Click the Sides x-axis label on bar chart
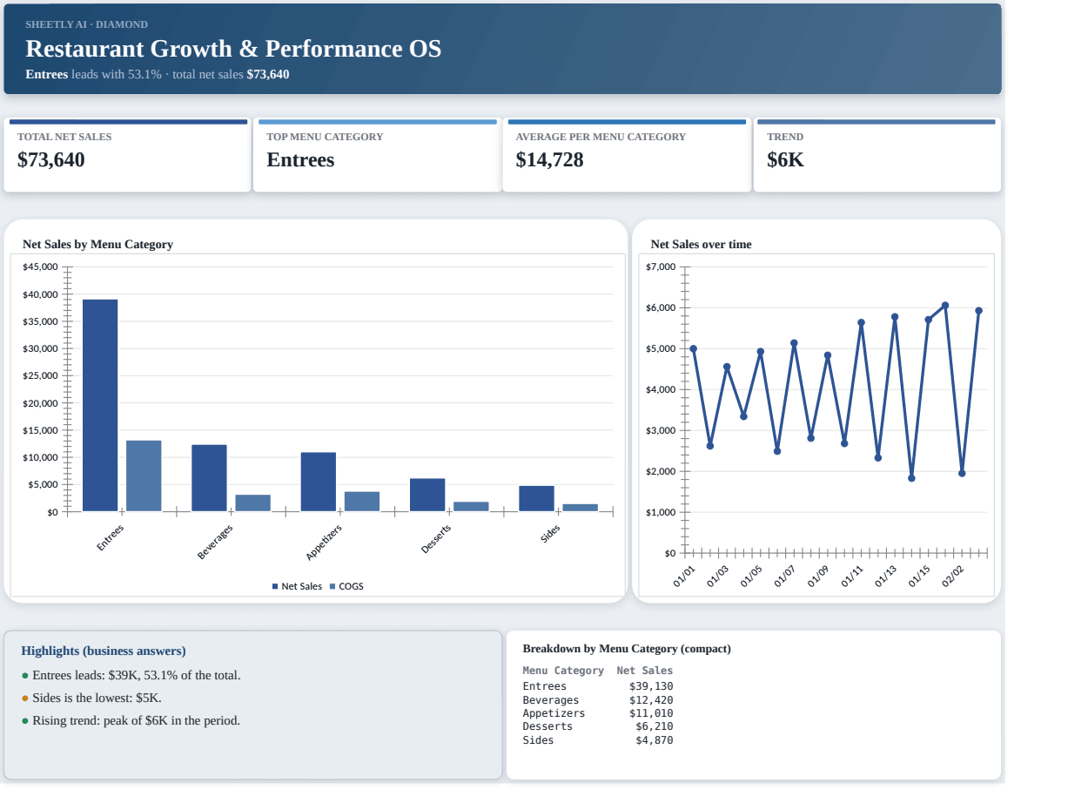Screen dimensions: 1068x803 tap(550, 534)
